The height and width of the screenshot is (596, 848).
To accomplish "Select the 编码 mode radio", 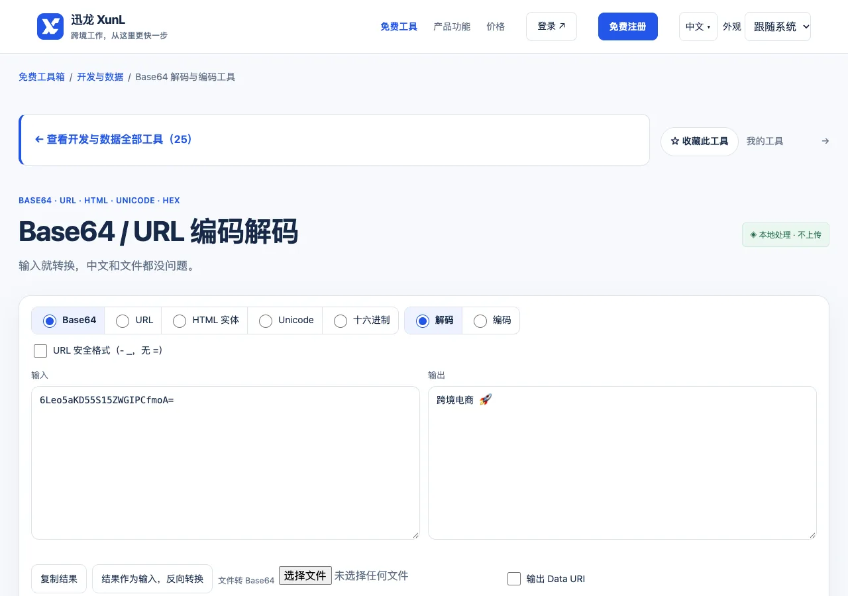I will (x=480, y=321).
